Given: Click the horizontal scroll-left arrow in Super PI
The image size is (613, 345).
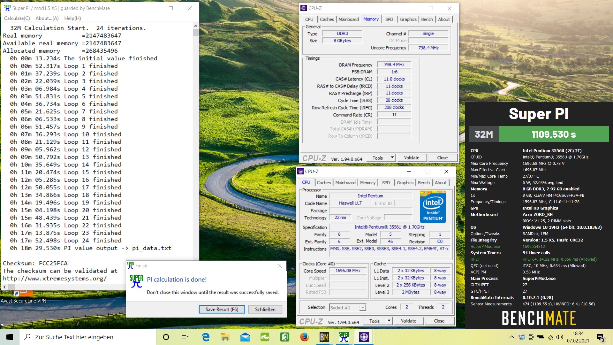Looking at the screenshot, I should (4, 287).
